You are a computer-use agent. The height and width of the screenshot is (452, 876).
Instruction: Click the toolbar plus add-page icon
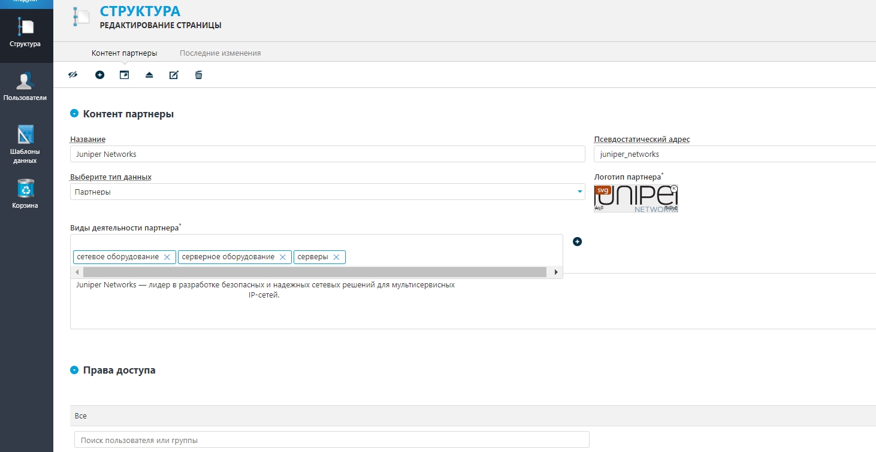coord(99,75)
